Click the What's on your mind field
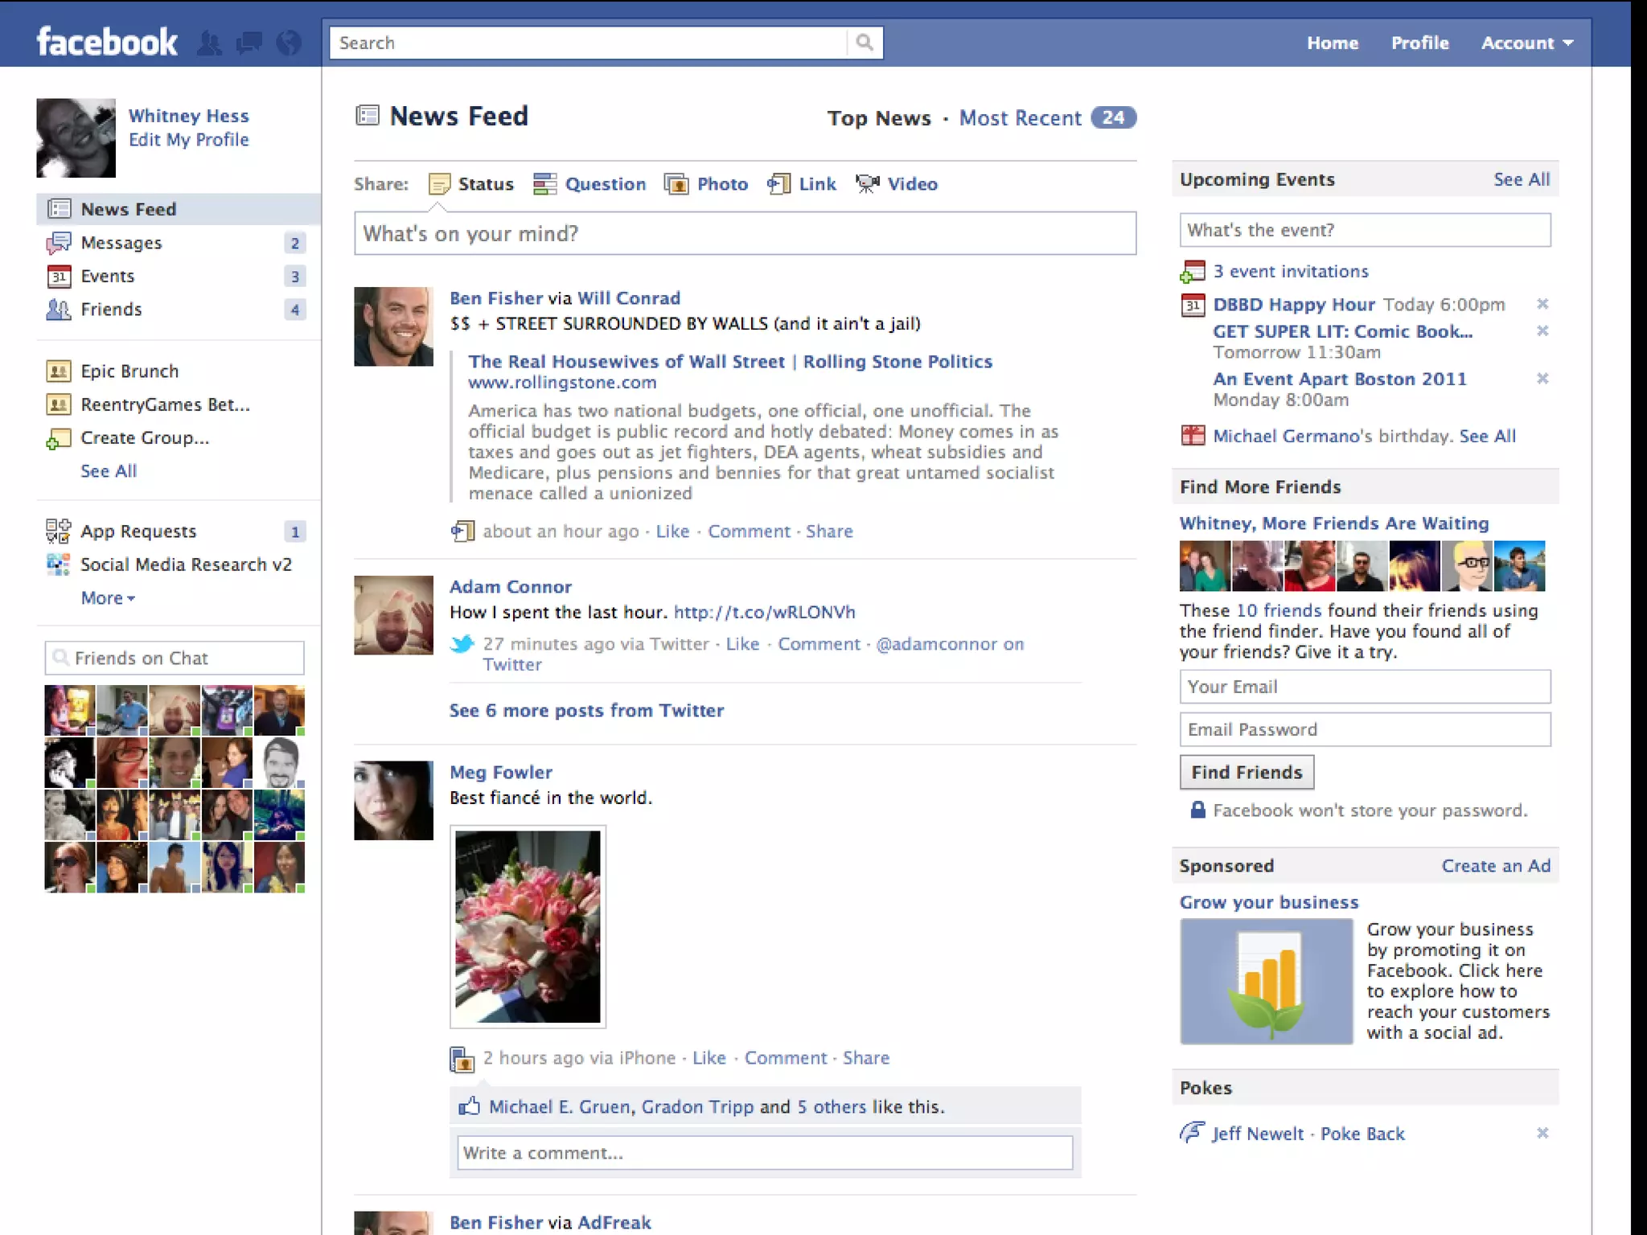Image resolution: width=1647 pixels, height=1235 pixels. pyautogui.click(x=745, y=234)
